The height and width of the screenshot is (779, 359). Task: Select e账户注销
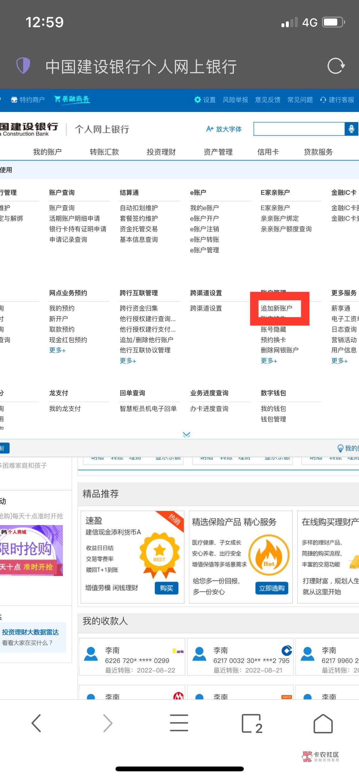(x=205, y=229)
